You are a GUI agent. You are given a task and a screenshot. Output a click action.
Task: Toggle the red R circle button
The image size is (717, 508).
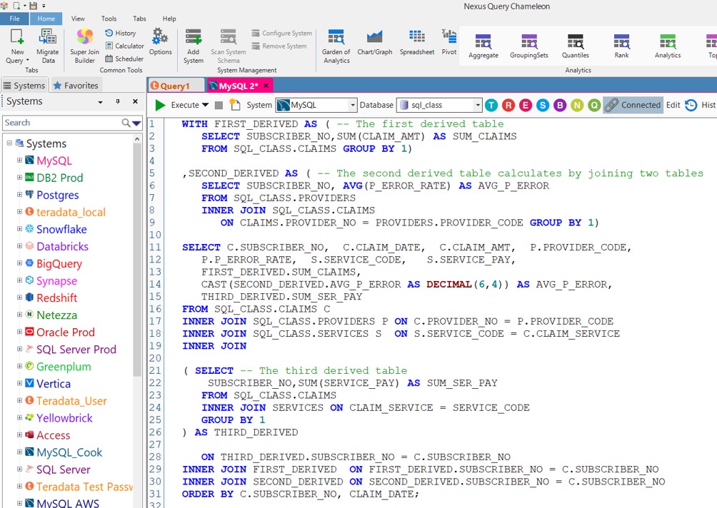coord(508,105)
